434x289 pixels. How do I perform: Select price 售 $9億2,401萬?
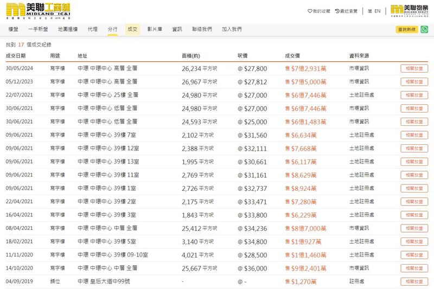point(305,268)
